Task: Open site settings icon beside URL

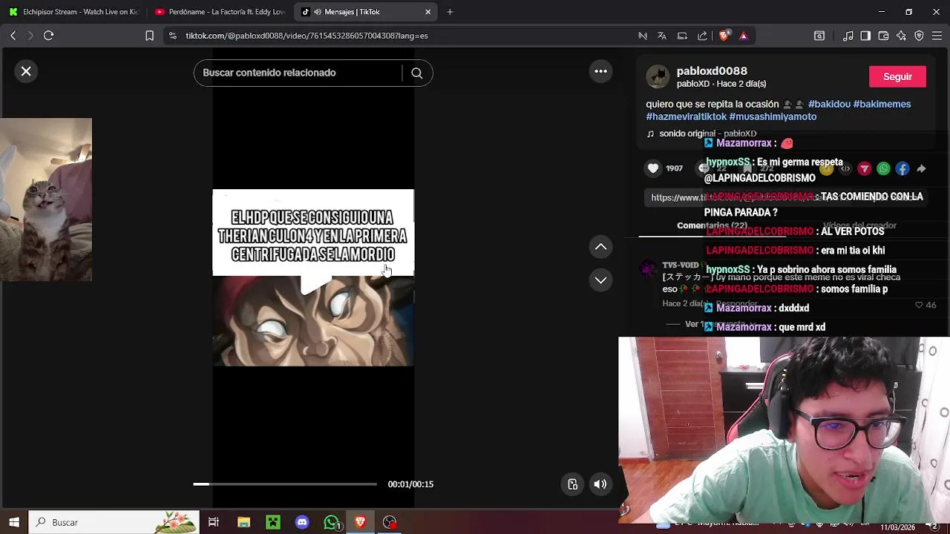Action: pos(172,36)
